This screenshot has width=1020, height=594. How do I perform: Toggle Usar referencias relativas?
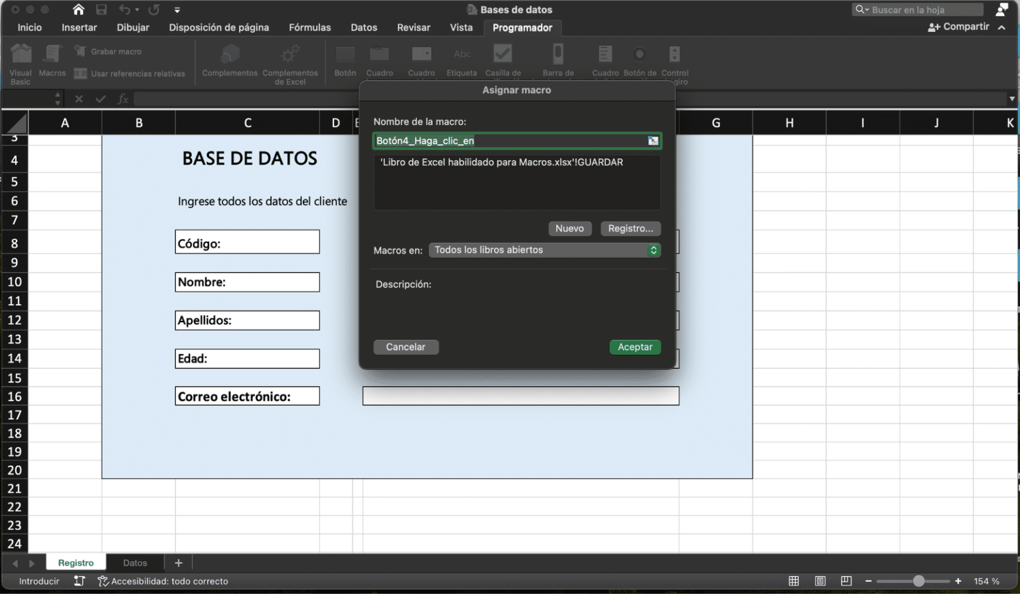[x=132, y=74]
